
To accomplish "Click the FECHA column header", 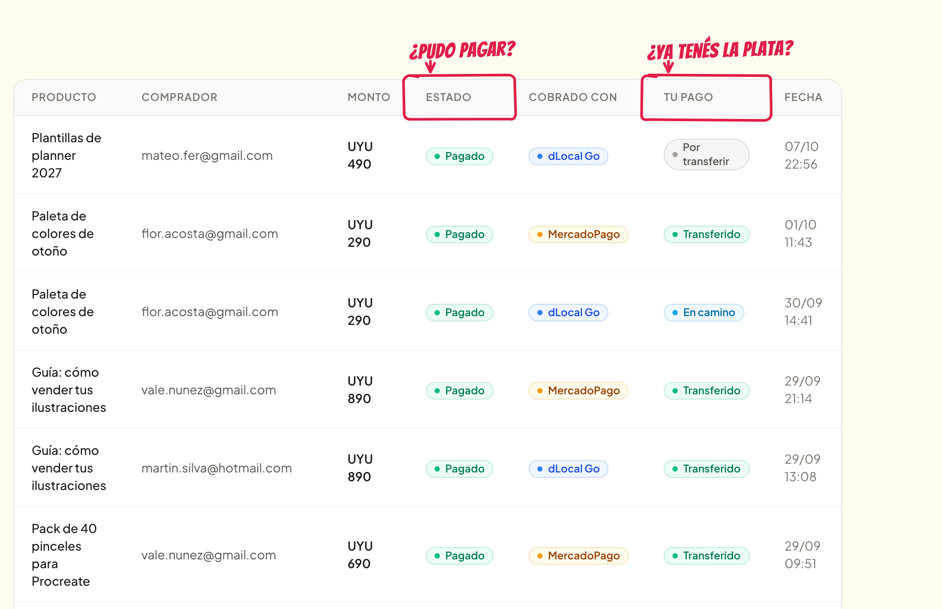I will [x=803, y=97].
